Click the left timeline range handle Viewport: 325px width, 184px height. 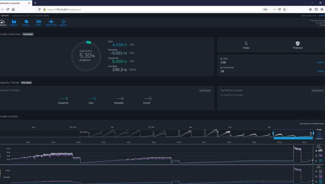coord(273,133)
